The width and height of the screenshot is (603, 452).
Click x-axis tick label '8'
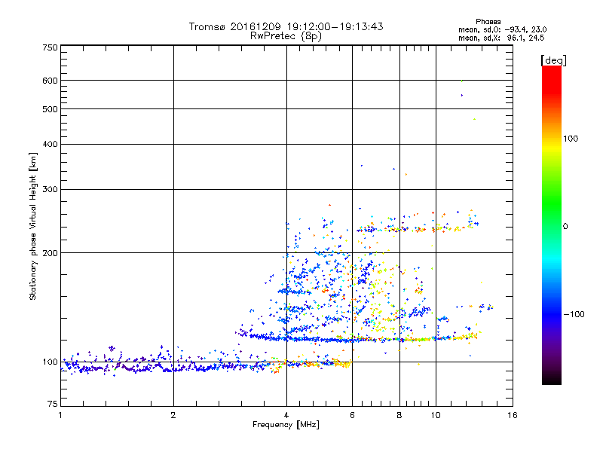399,415
